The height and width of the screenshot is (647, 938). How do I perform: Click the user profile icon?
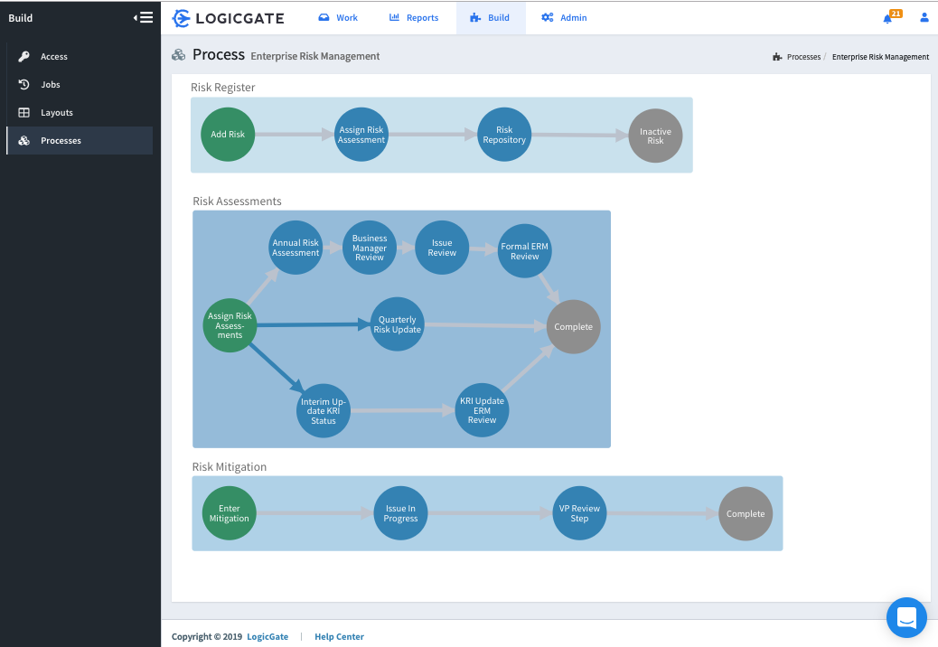coord(924,17)
